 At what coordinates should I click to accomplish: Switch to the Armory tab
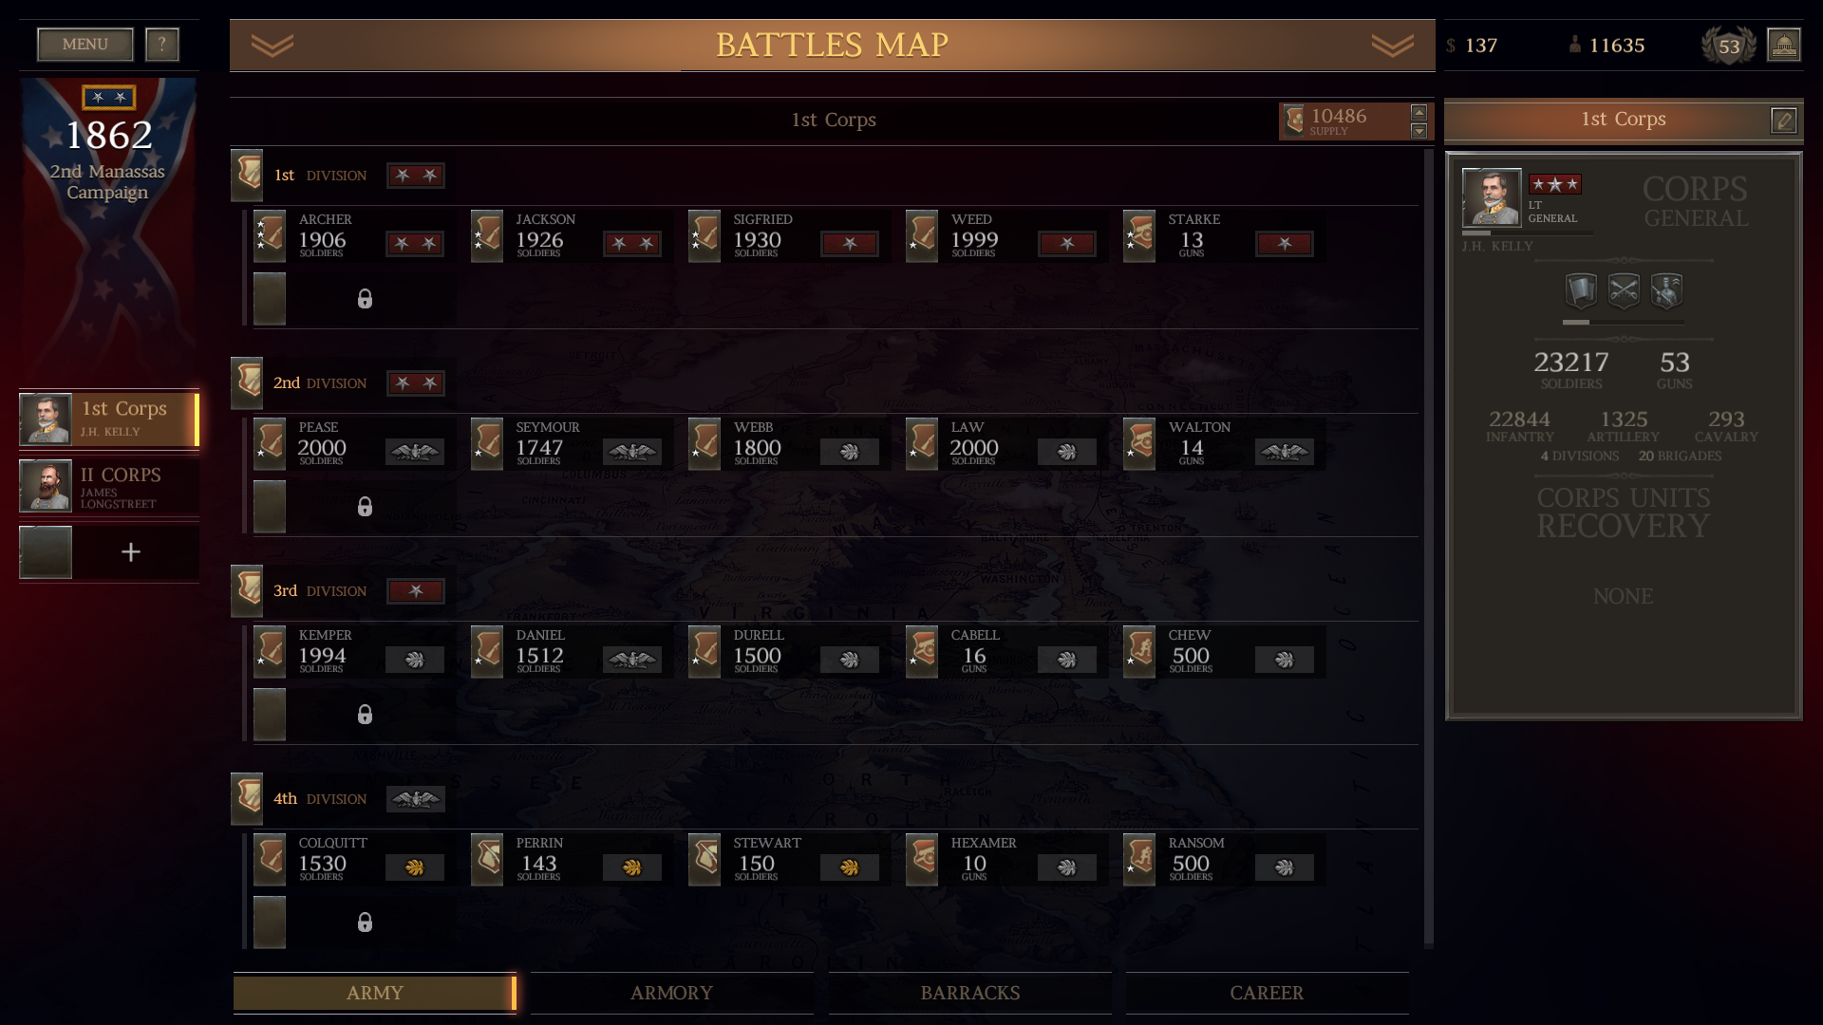point(671,993)
